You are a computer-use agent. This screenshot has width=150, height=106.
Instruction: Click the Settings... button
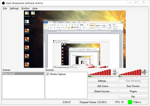coord(103,81)
